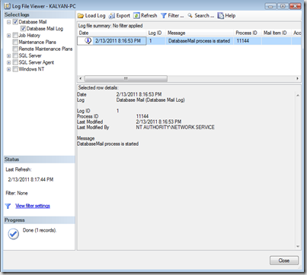Viewport: 307px width, 275px height.
Task: Click the Last Refresh time 2/13/2011 8:17:44 PM
Action: [30, 179]
